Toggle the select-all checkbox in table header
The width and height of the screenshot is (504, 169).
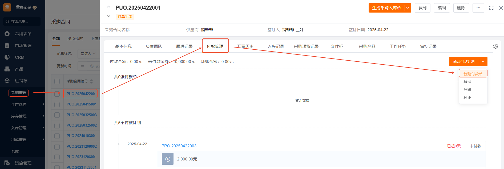click(x=57, y=81)
